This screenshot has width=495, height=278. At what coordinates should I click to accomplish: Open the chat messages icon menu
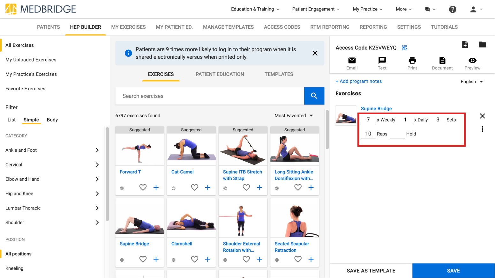430,10
